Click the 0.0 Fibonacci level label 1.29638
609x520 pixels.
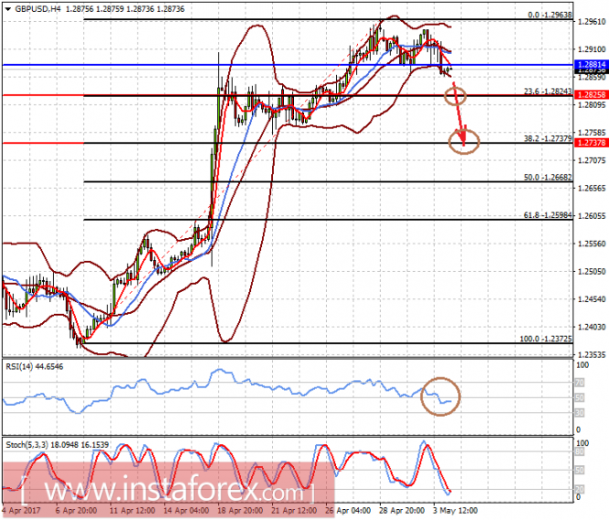click(549, 15)
